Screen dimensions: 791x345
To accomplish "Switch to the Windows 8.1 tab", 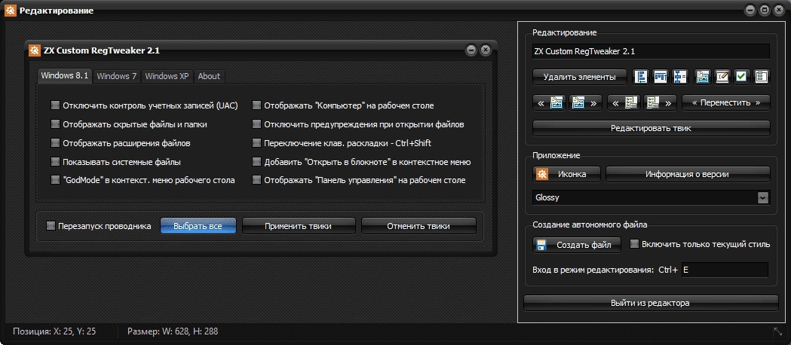I will pyautogui.click(x=65, y=76).
